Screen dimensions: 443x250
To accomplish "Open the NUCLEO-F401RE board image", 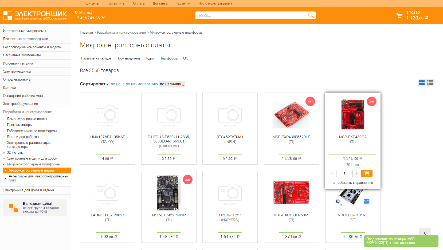I will 353,197.
